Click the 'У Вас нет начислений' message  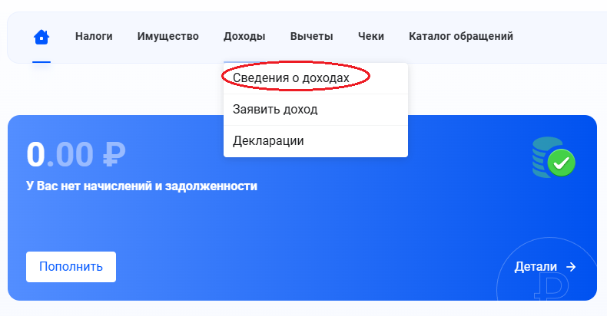[141, 186]
